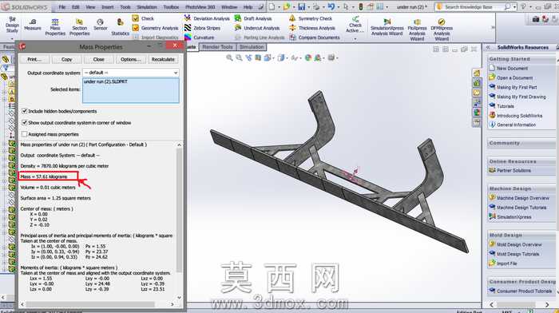Launch DFMXpress Analysis Wizard

pos(442,30)
